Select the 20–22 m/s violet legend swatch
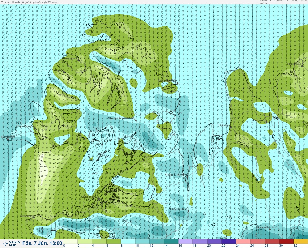Screen dimensions: 308x248 coord(214,242)
